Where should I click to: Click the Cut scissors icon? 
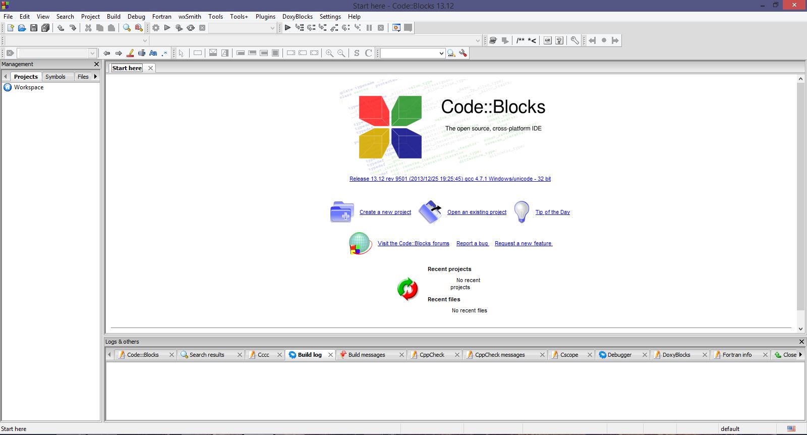[88, 28]
